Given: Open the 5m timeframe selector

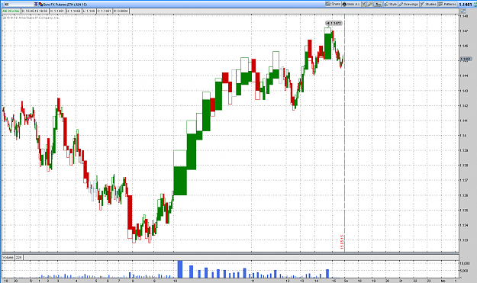Looking at the screenshot, I should point(378,5).
